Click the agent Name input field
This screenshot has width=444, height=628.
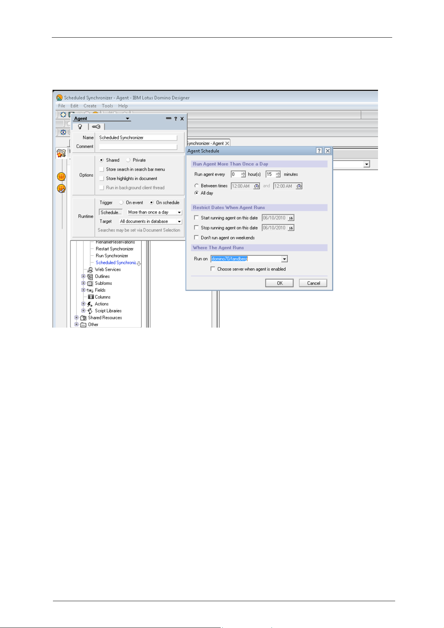(x=138, y=138)
